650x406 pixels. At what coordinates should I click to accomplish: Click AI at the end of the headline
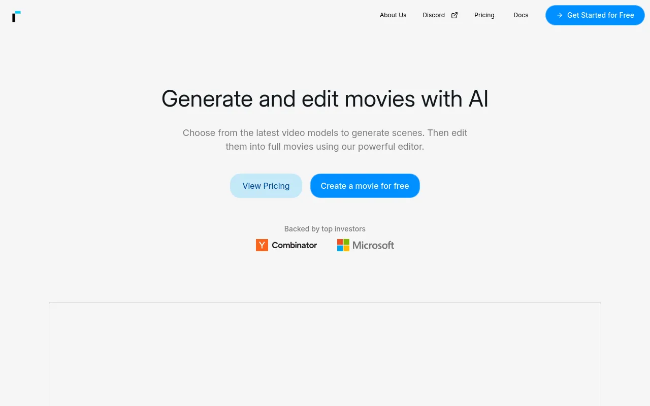478,98
